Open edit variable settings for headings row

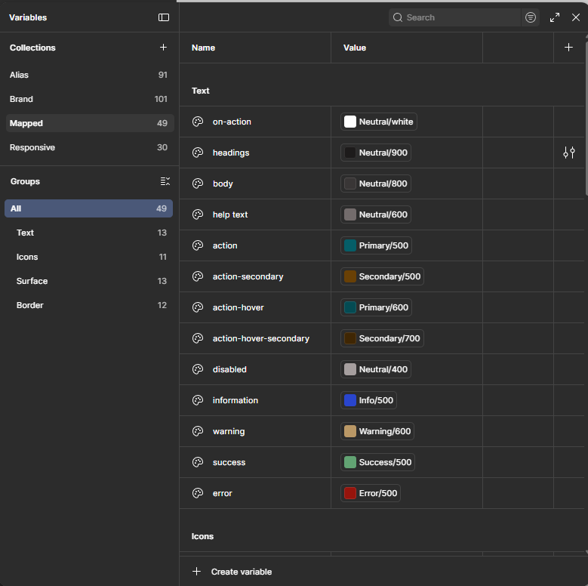[569, 153]
